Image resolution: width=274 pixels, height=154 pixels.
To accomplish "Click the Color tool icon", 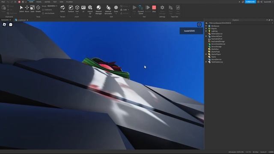I will pyautogui.click(x=116, y=8).
